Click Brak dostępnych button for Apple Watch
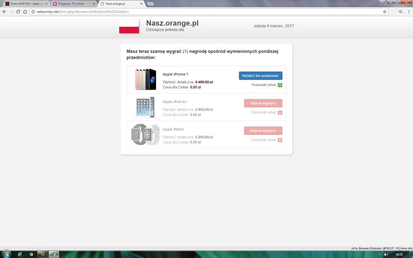 263,131
